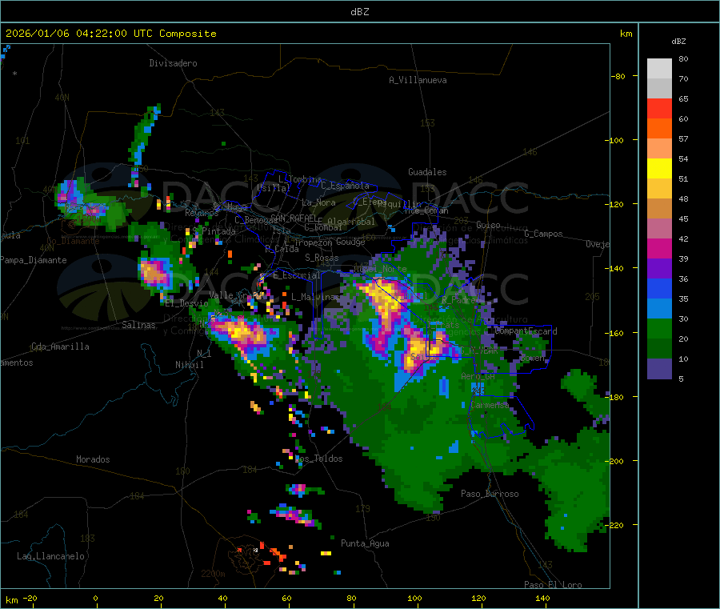Click the 'km' label at the top right

[626, 34]
